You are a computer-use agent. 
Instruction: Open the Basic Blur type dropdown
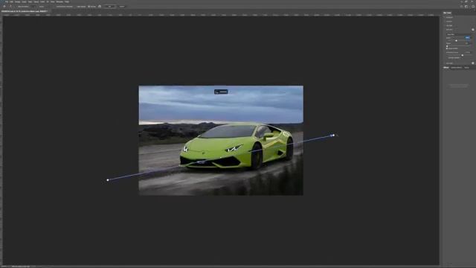point(458,34)
